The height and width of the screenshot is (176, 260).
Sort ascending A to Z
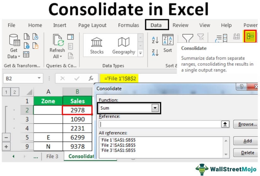click(155, 40)
